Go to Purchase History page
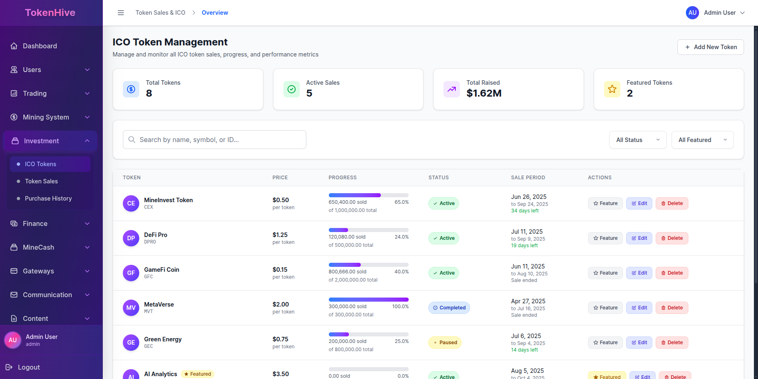The image size is (758, 379). (x=48, y=199)
